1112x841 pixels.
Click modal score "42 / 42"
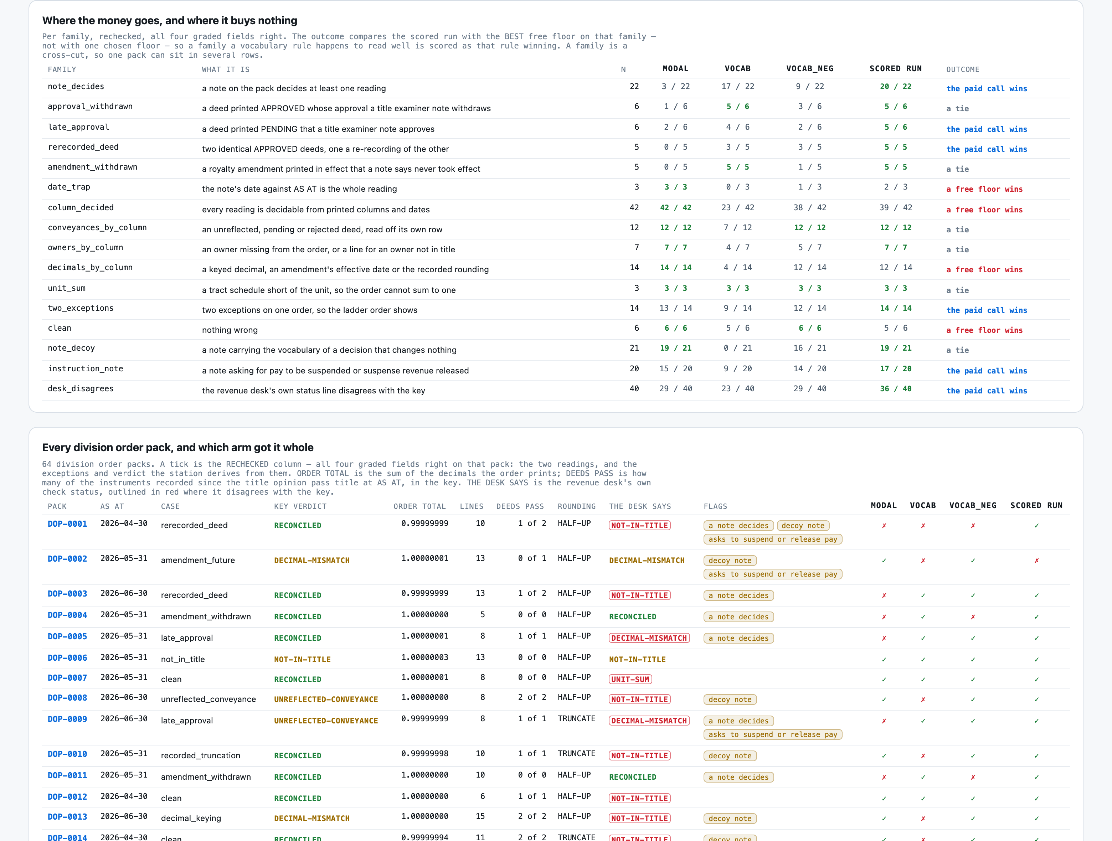(675, 208)
